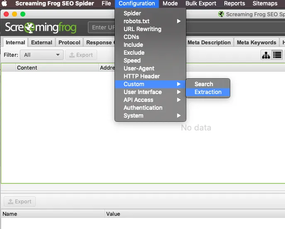
Task: Click the top Export button beside Filter
Action: (x=81, y=55)
